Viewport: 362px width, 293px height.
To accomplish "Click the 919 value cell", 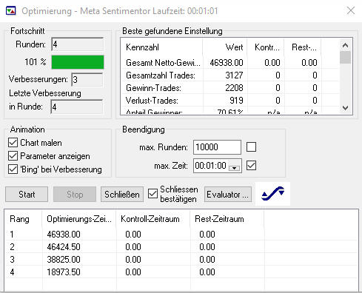I will pyautogui.click(x=236, y=101).
